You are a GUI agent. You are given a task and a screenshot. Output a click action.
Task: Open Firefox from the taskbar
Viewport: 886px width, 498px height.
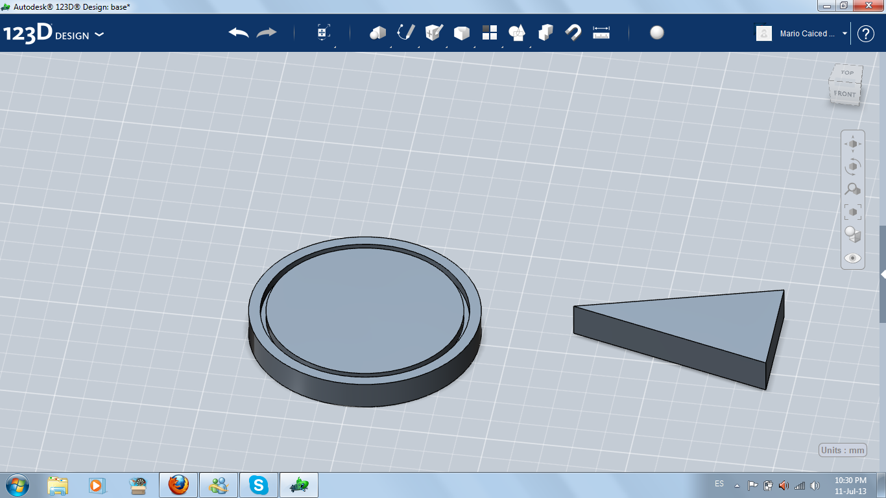(178, 485)
